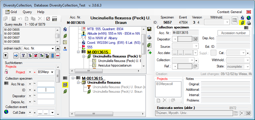255x120 pixels.
Task: Open the State dropdown showing incomplete
Action: pyautogui.click(x=248, y=67)
